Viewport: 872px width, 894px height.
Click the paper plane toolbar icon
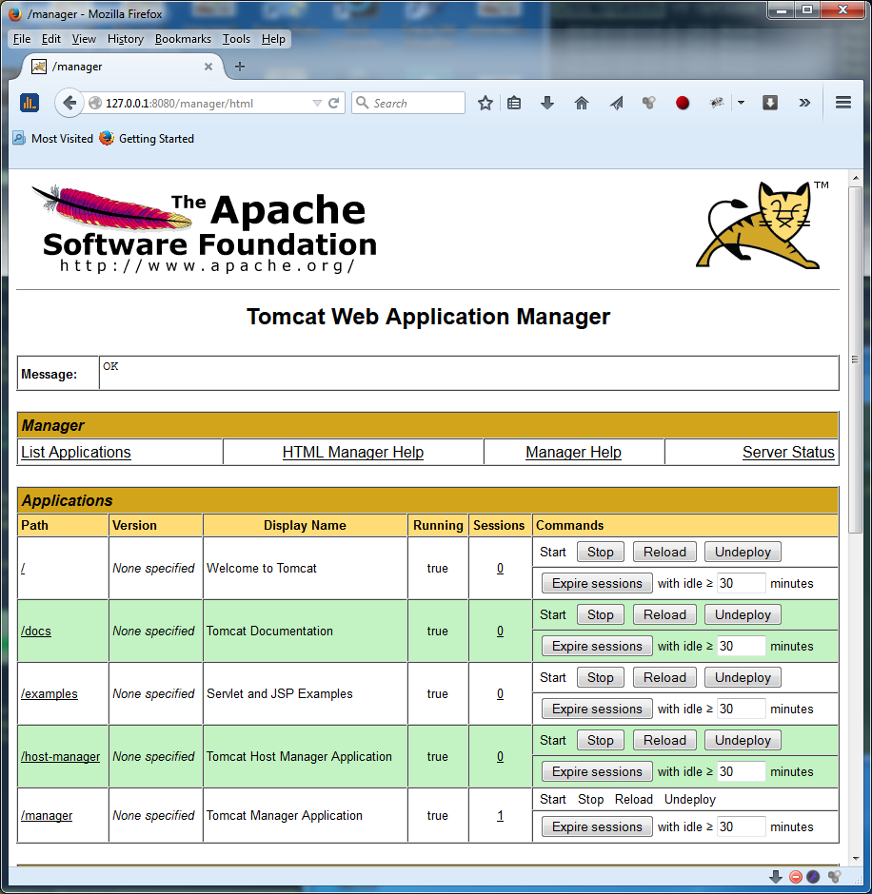click(x=616, y=104)
